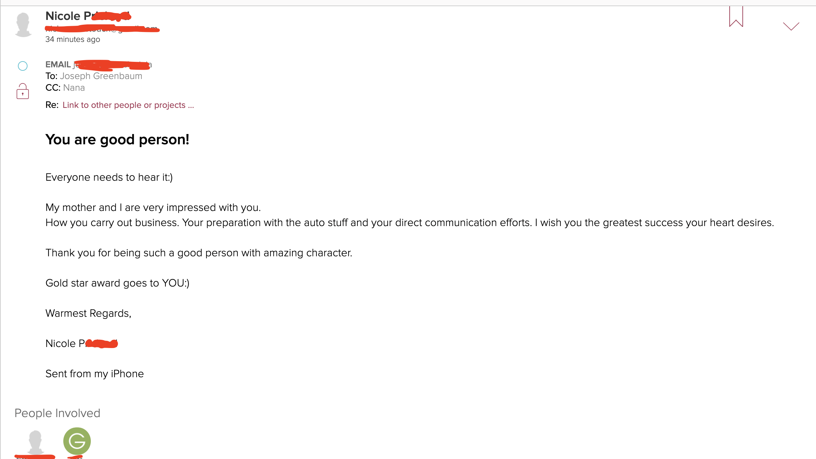The width and height of the screenshot is (816, 459).
Task: Click the "Gold star award goes to YOU:)" line
Action: (x=117, y=283)
